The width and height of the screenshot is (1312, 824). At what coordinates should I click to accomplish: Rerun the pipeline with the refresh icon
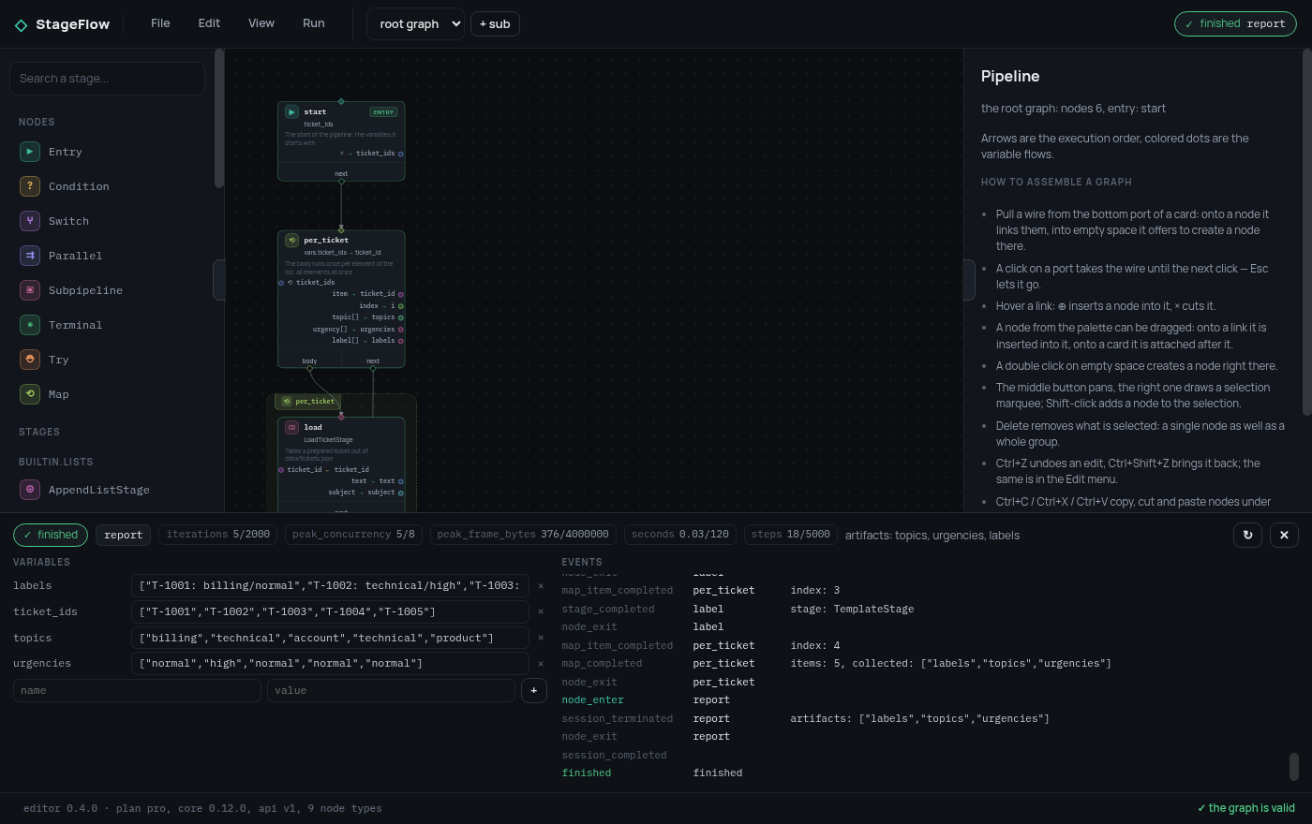pyautogui.click(x=1247, y=535)
